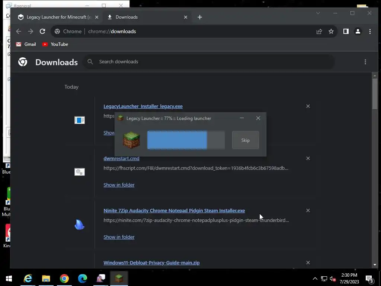Click the downloads page scrollbar thumb

375,93
